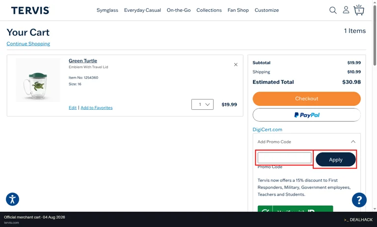
Task: Click the Green Turtle mug thumbnail
Action: pyautogui.click(x=38, y=80)
